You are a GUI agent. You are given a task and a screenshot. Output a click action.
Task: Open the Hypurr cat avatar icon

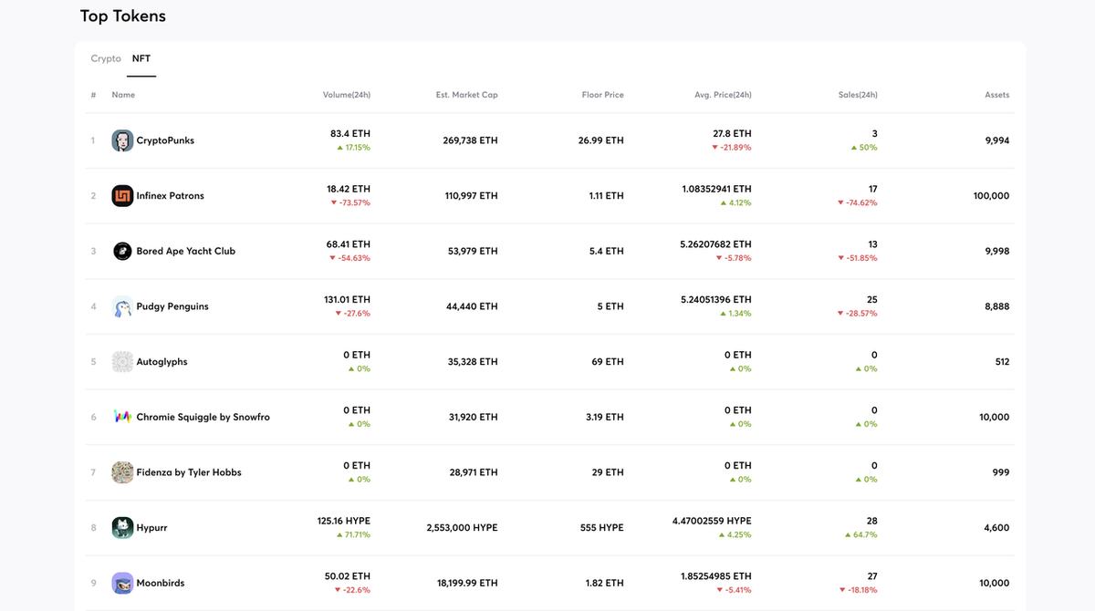(x=122, y=528)
